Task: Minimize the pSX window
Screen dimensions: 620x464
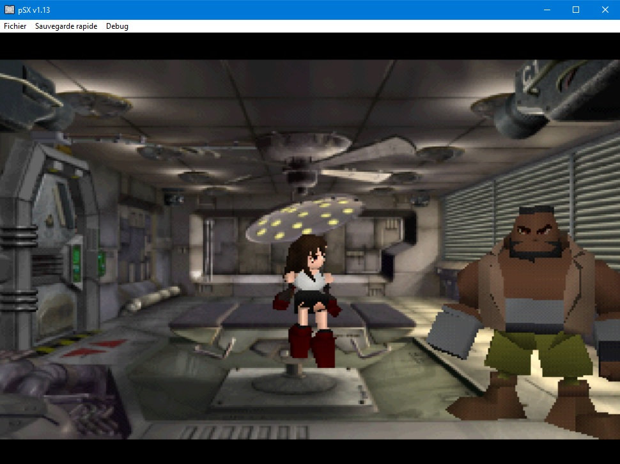Action: pyautogui.click(x=547, y=10)
